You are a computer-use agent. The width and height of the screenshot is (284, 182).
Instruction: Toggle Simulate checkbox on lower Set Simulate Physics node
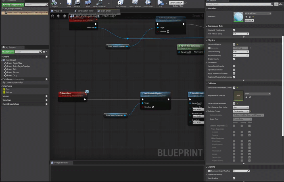(x=153, y=107)
